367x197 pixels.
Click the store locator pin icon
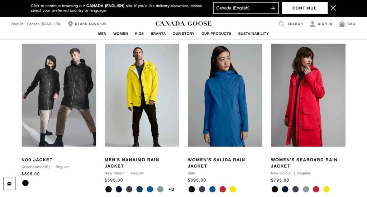70,24
